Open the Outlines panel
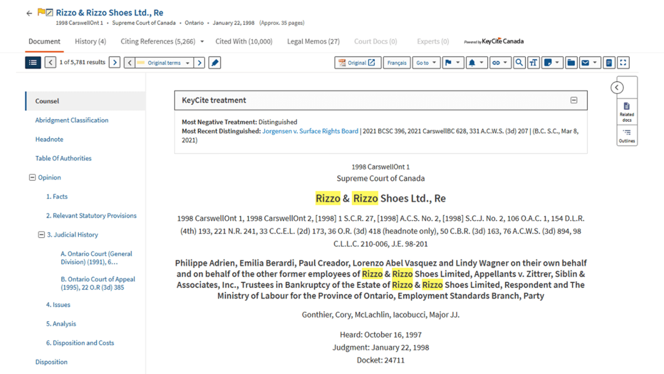664x374 pixels. [627, 136]
